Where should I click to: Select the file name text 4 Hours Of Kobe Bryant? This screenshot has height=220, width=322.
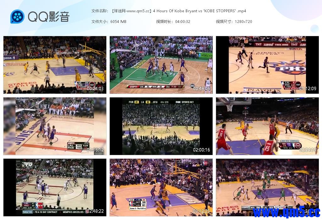(175, 11)
